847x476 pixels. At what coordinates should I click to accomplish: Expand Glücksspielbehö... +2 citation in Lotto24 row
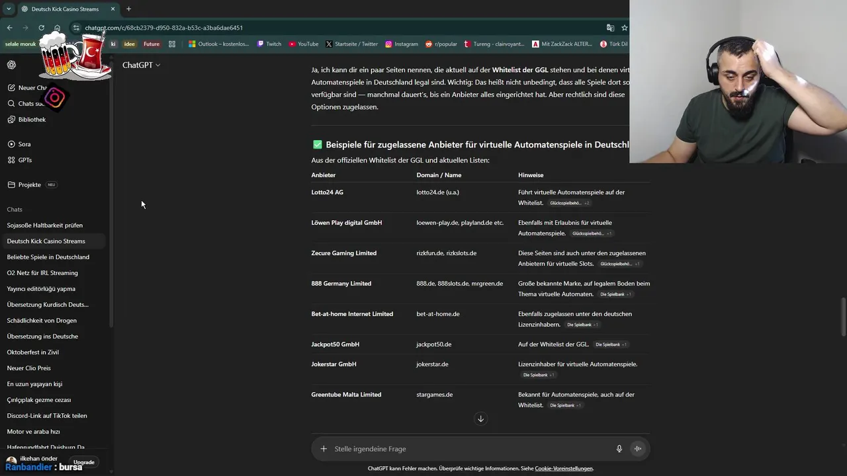[569, 203]
